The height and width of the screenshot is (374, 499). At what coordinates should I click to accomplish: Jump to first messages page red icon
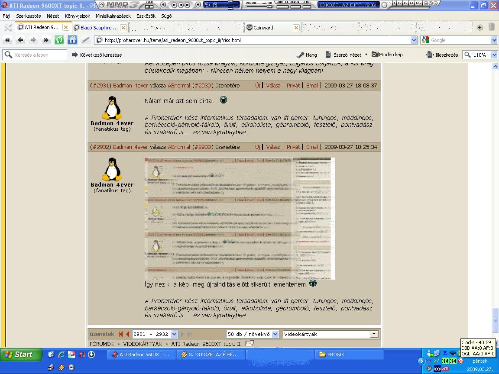coord(120,334)
